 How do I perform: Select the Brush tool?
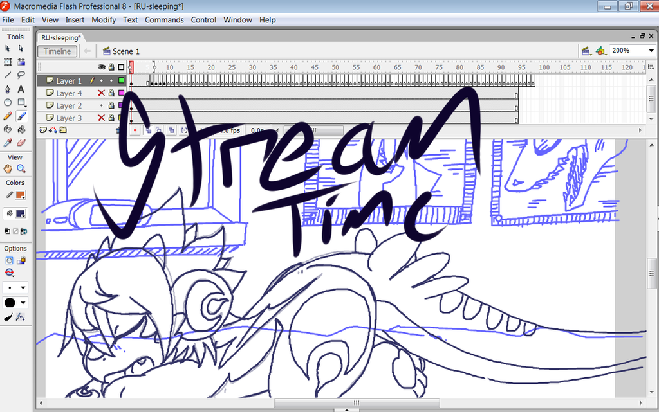point(21,116)
